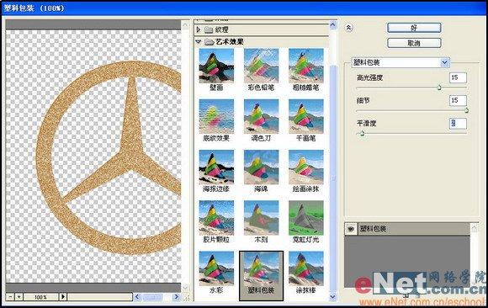Focus the 细节 value field

click(458, 100)
